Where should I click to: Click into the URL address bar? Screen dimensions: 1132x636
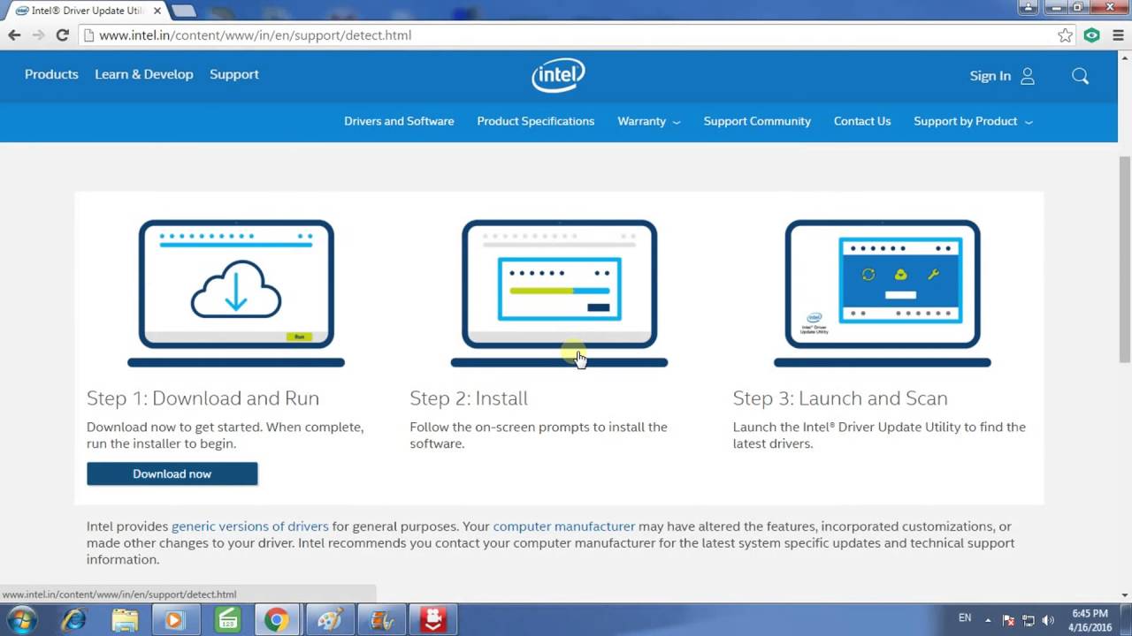[x=566, y=35]
